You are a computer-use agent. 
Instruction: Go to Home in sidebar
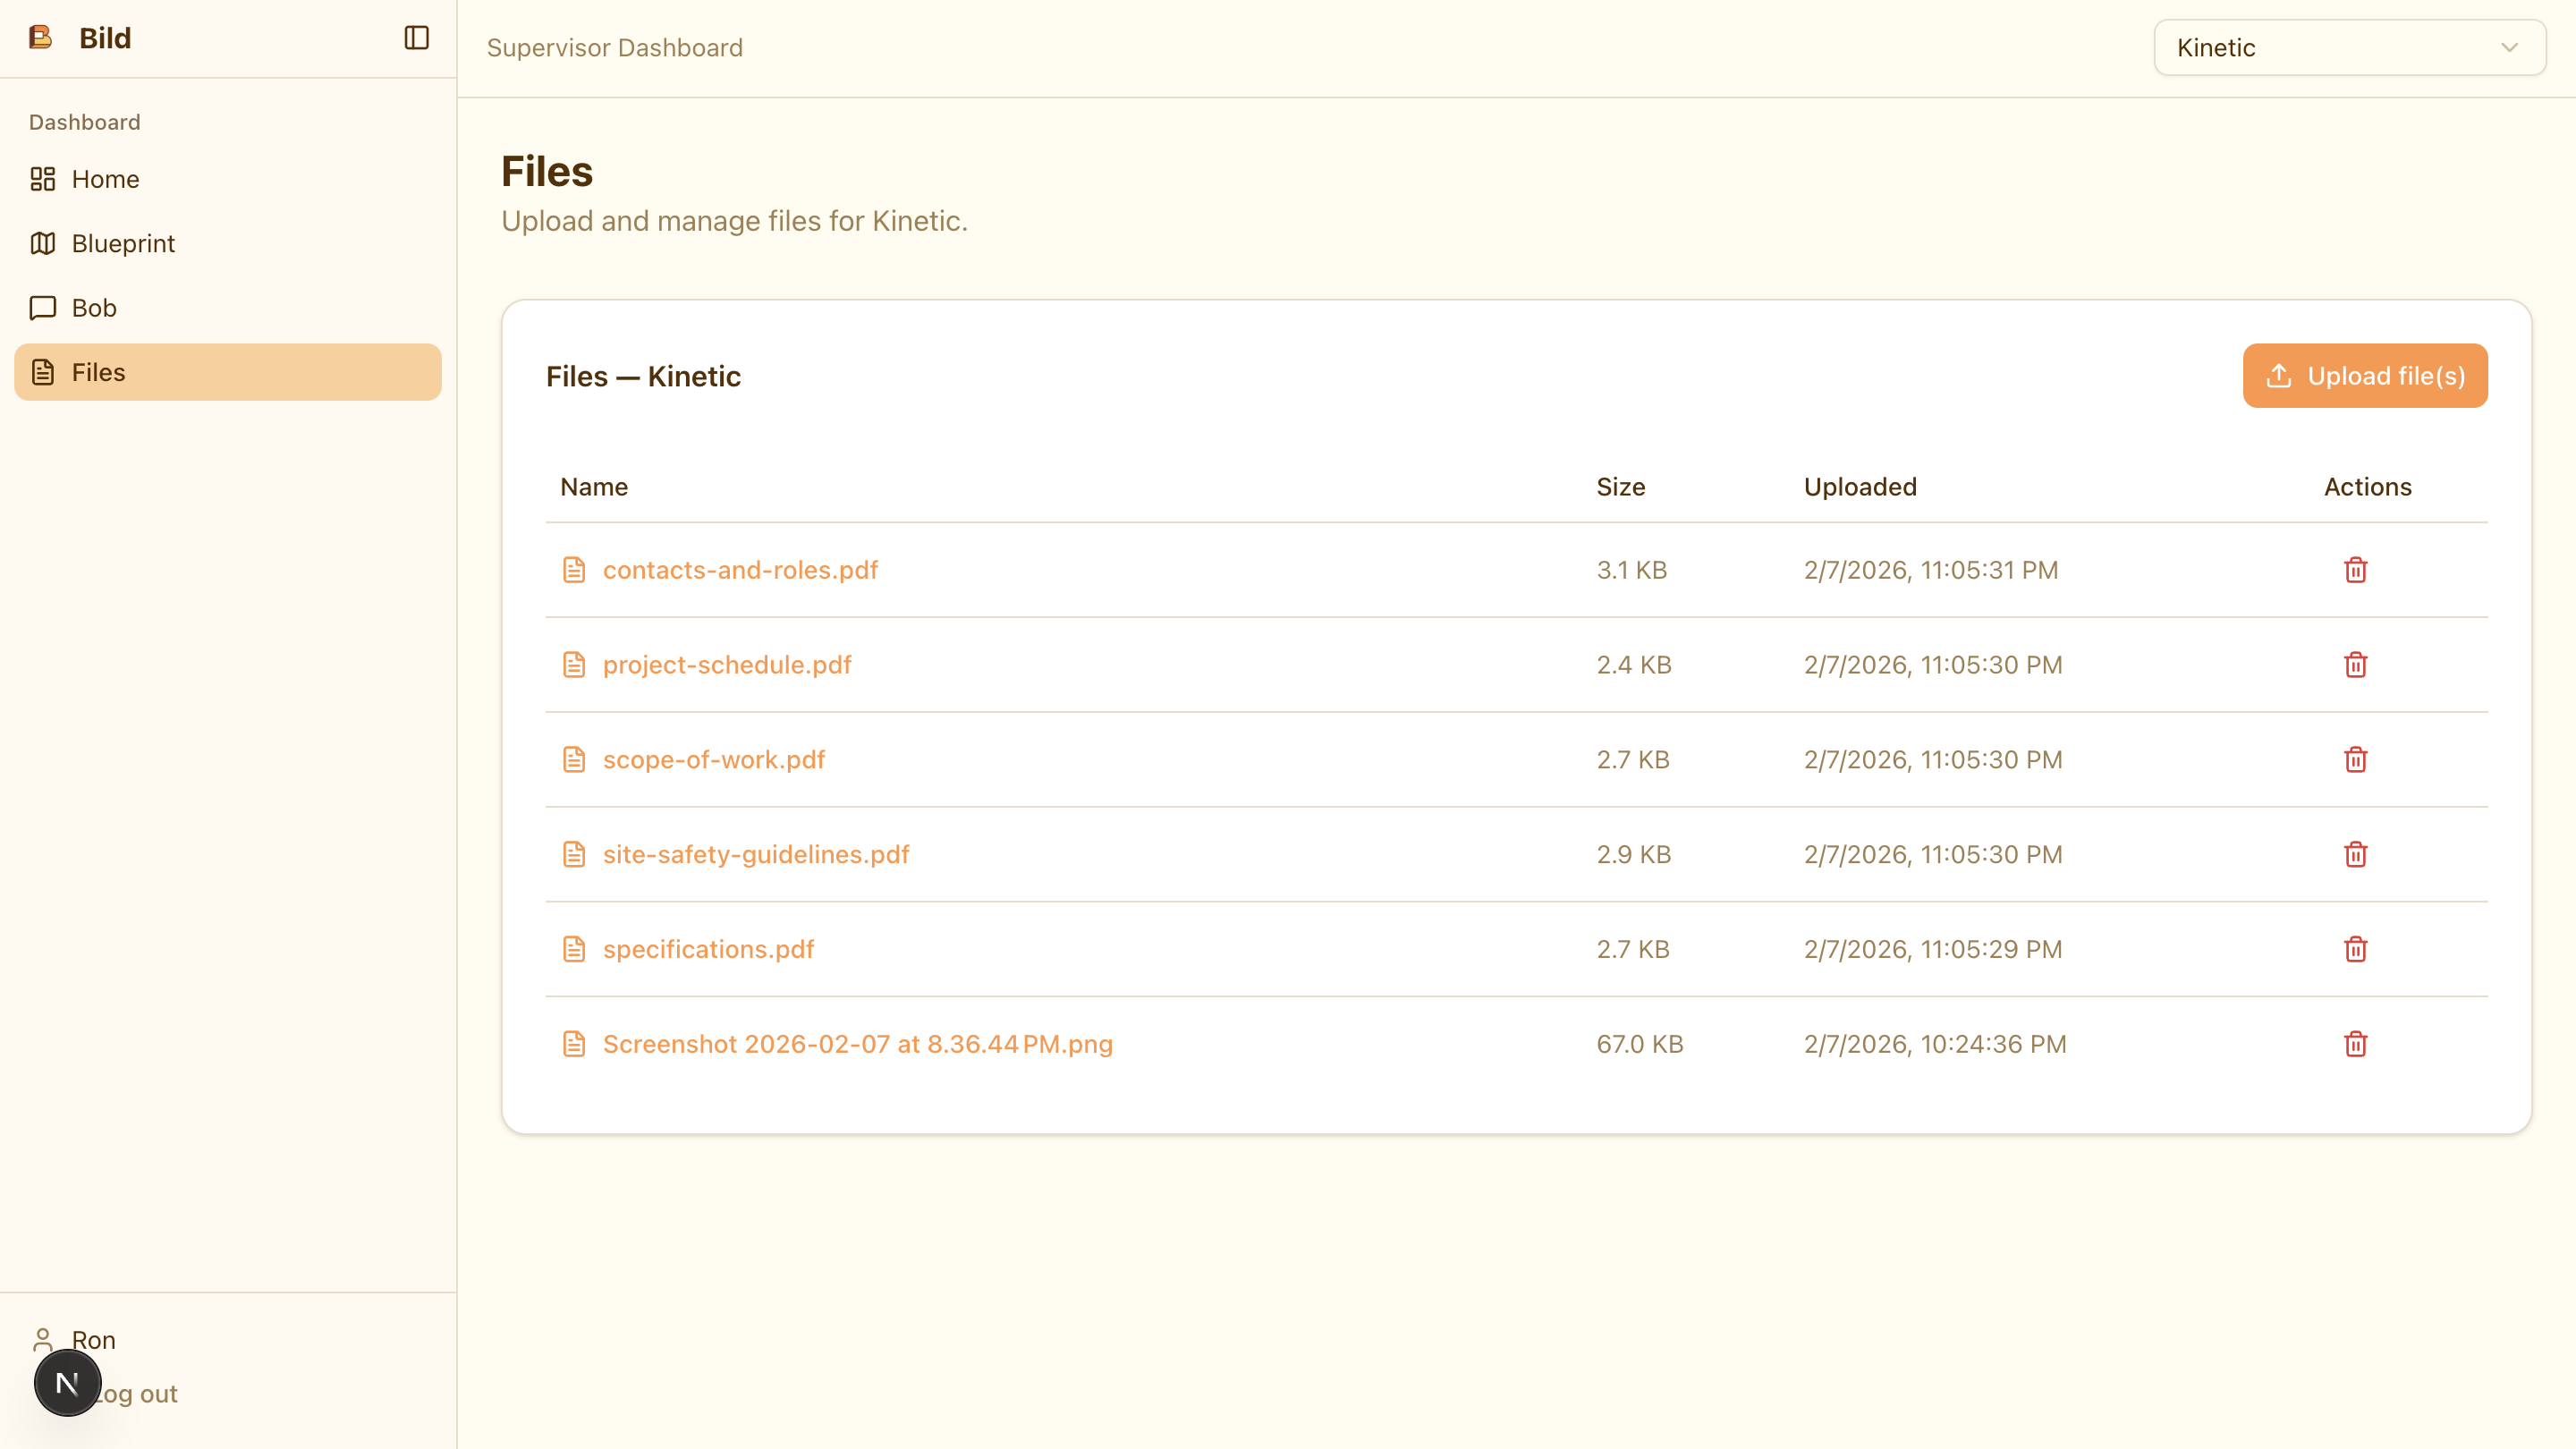[105, 179]
